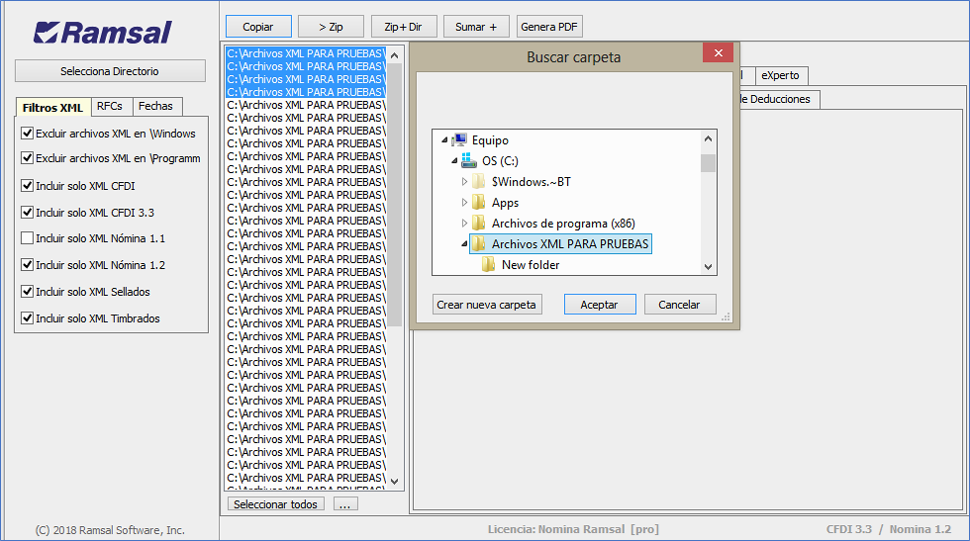Click the Apps folder icon
Image resolution: width=970 pixels, height=541 pixels.
coord(478,202)
